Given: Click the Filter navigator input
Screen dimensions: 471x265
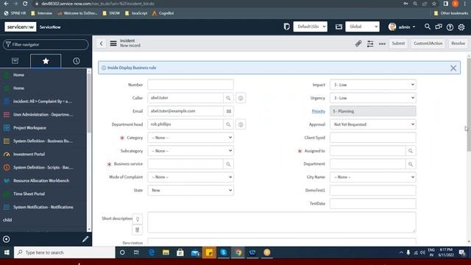Looking at the screenshot, I should (x=46, y=44).
